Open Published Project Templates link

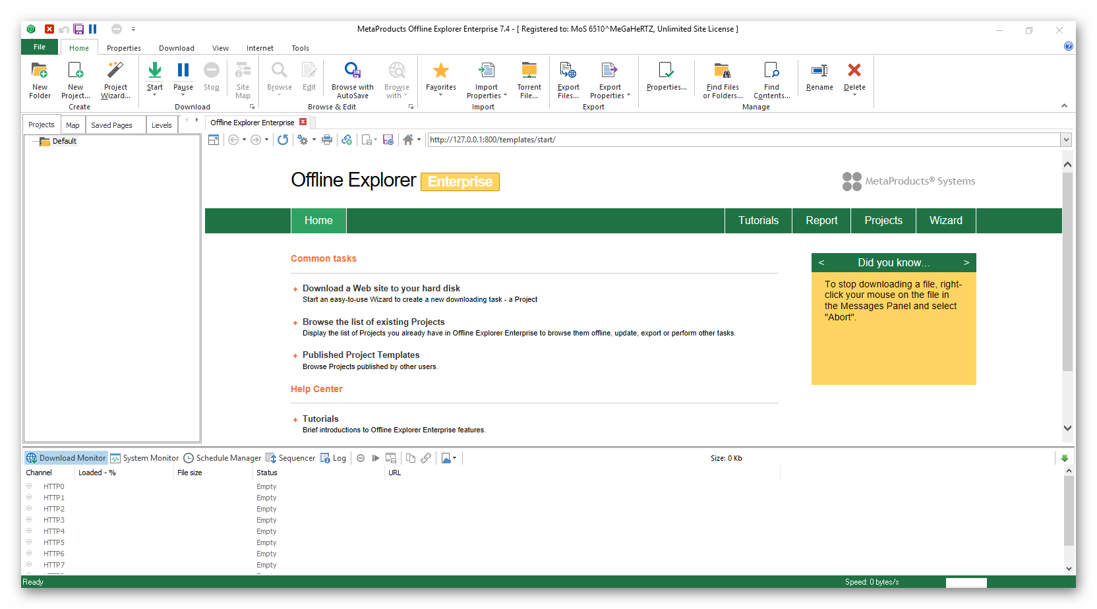(361, 355)
